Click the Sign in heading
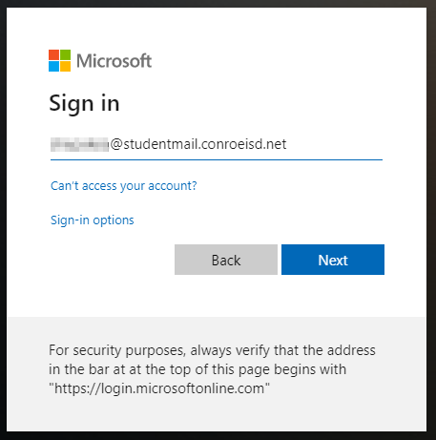The image size is (436, 440). 84,104
